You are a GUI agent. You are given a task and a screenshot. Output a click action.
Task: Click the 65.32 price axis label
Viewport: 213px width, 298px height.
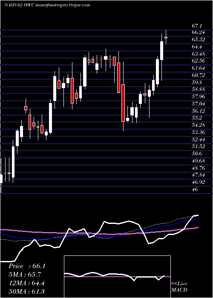pos(199,40)
